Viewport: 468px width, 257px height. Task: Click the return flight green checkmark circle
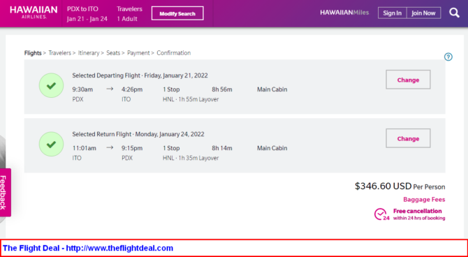(x=51, y=144)
